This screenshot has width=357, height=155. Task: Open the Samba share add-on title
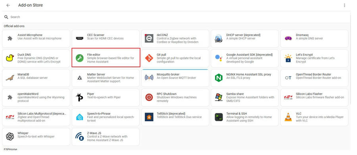pyautogui.click(x=235, y=94)
